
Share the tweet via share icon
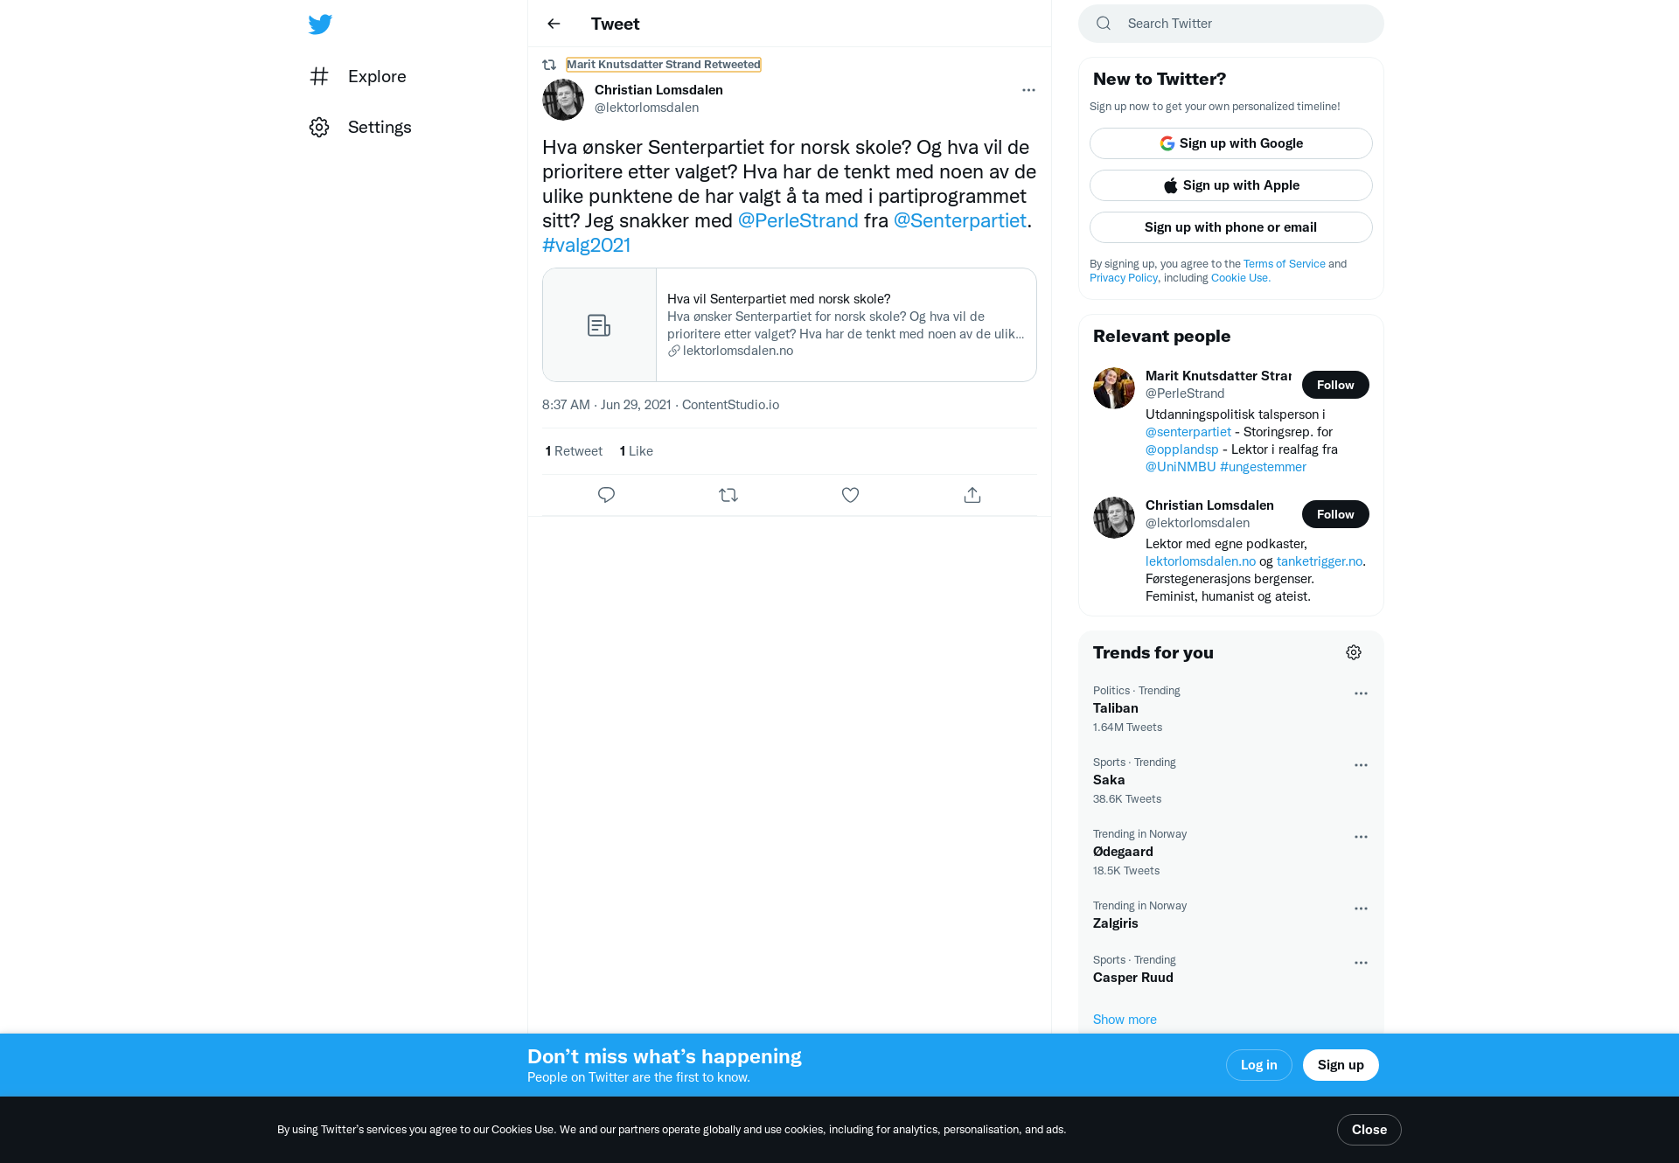[x=972, y=495]
